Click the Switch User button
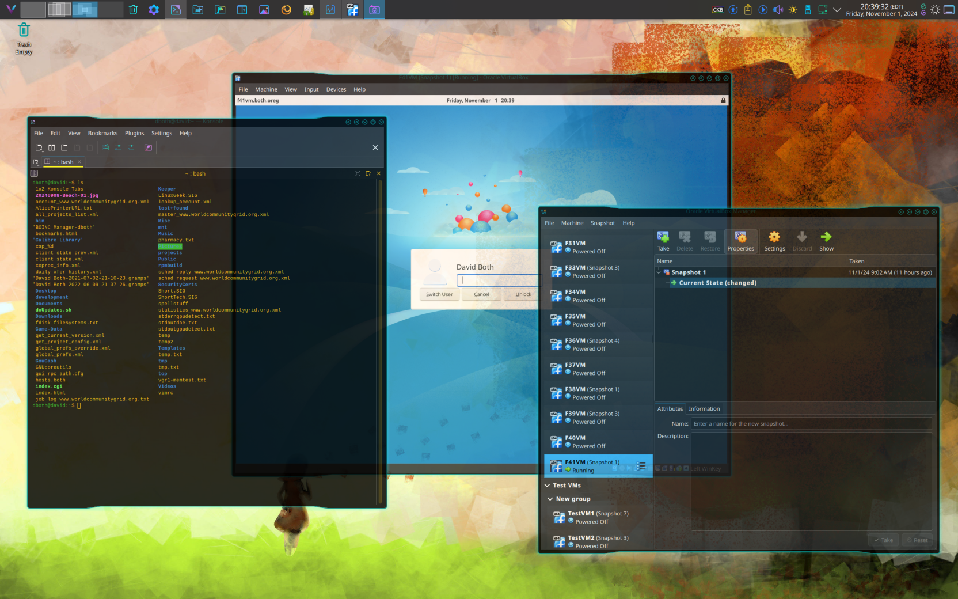 tap(439, 294)
